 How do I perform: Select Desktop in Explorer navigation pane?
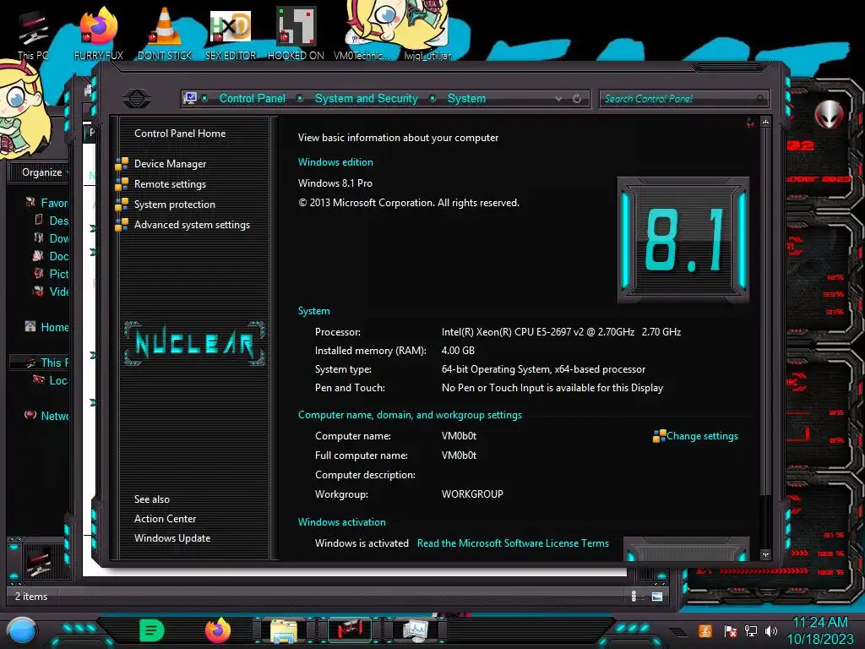58,221
